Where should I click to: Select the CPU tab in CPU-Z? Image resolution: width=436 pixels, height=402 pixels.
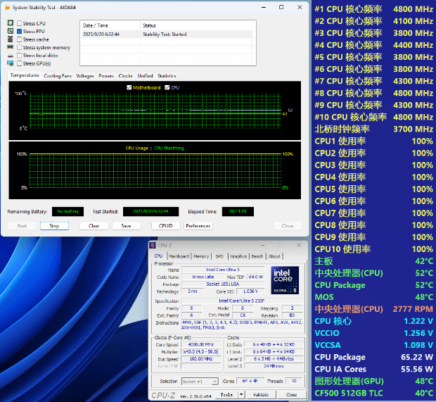pos(158,256)
